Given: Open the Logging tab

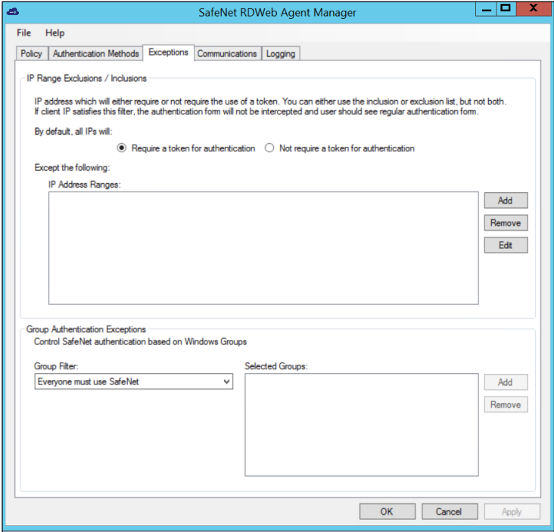Looking at the screenshot, I should point(281,53).
